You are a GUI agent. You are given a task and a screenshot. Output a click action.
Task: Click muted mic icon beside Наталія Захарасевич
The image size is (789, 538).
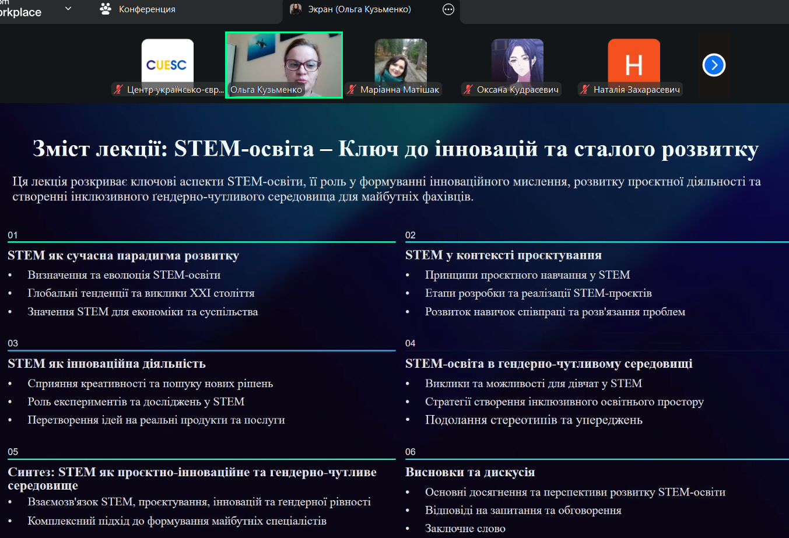(x=585, y=89)
